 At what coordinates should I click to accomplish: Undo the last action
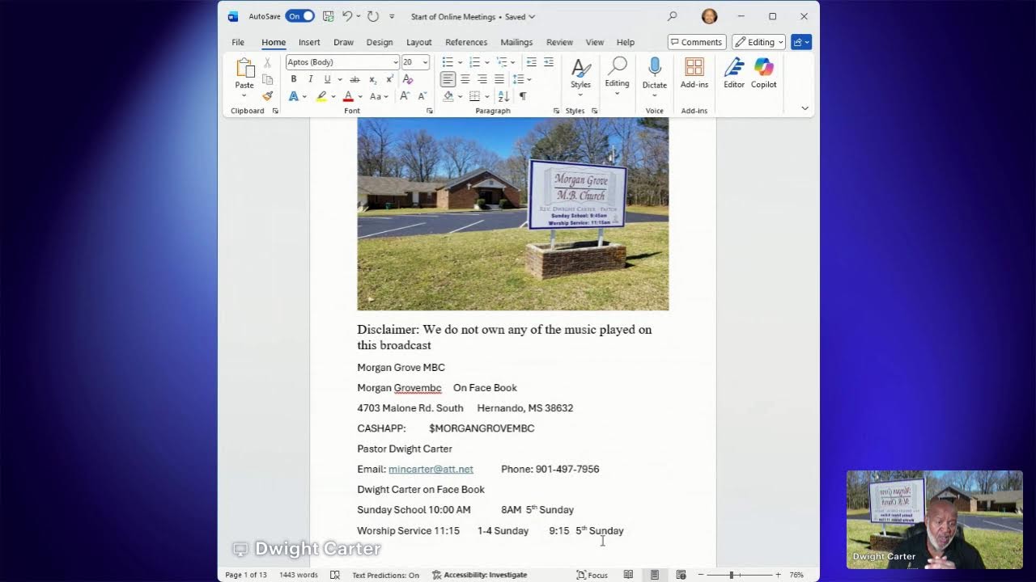[x=347, y=16]
